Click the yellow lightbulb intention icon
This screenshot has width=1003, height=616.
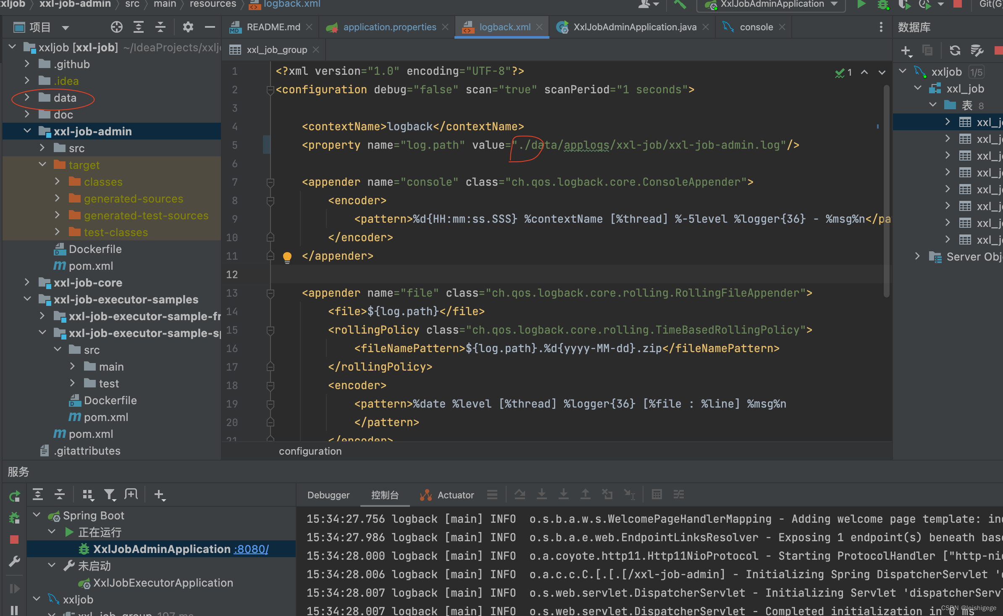pyautogui.click(x=287, y=257)
